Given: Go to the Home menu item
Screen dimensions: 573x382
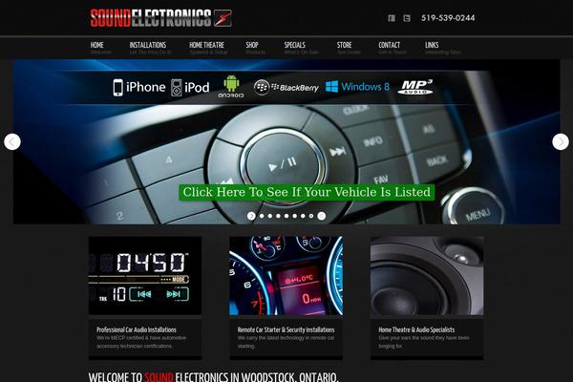Looking at the screenshot, I should point(96,45).
